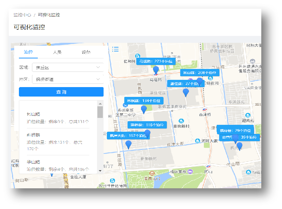Click the pin marker for 林枫路 134个泊位
The height and width of the screenshot is (209, 282).
coord(144,109)
